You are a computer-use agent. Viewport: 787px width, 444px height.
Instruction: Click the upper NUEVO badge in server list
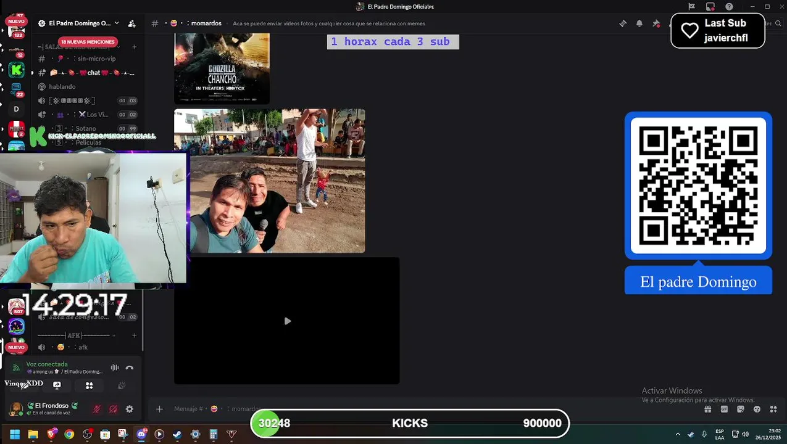16,21
